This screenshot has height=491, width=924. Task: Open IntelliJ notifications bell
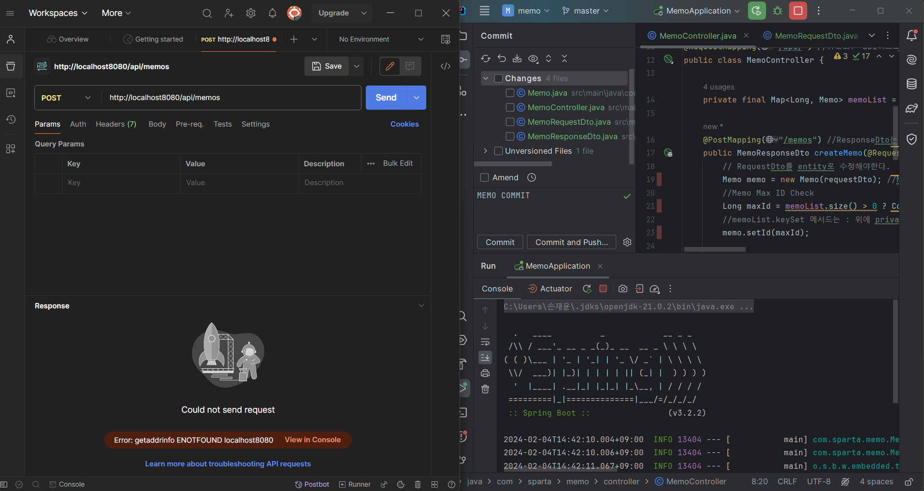tap(912, 35)
